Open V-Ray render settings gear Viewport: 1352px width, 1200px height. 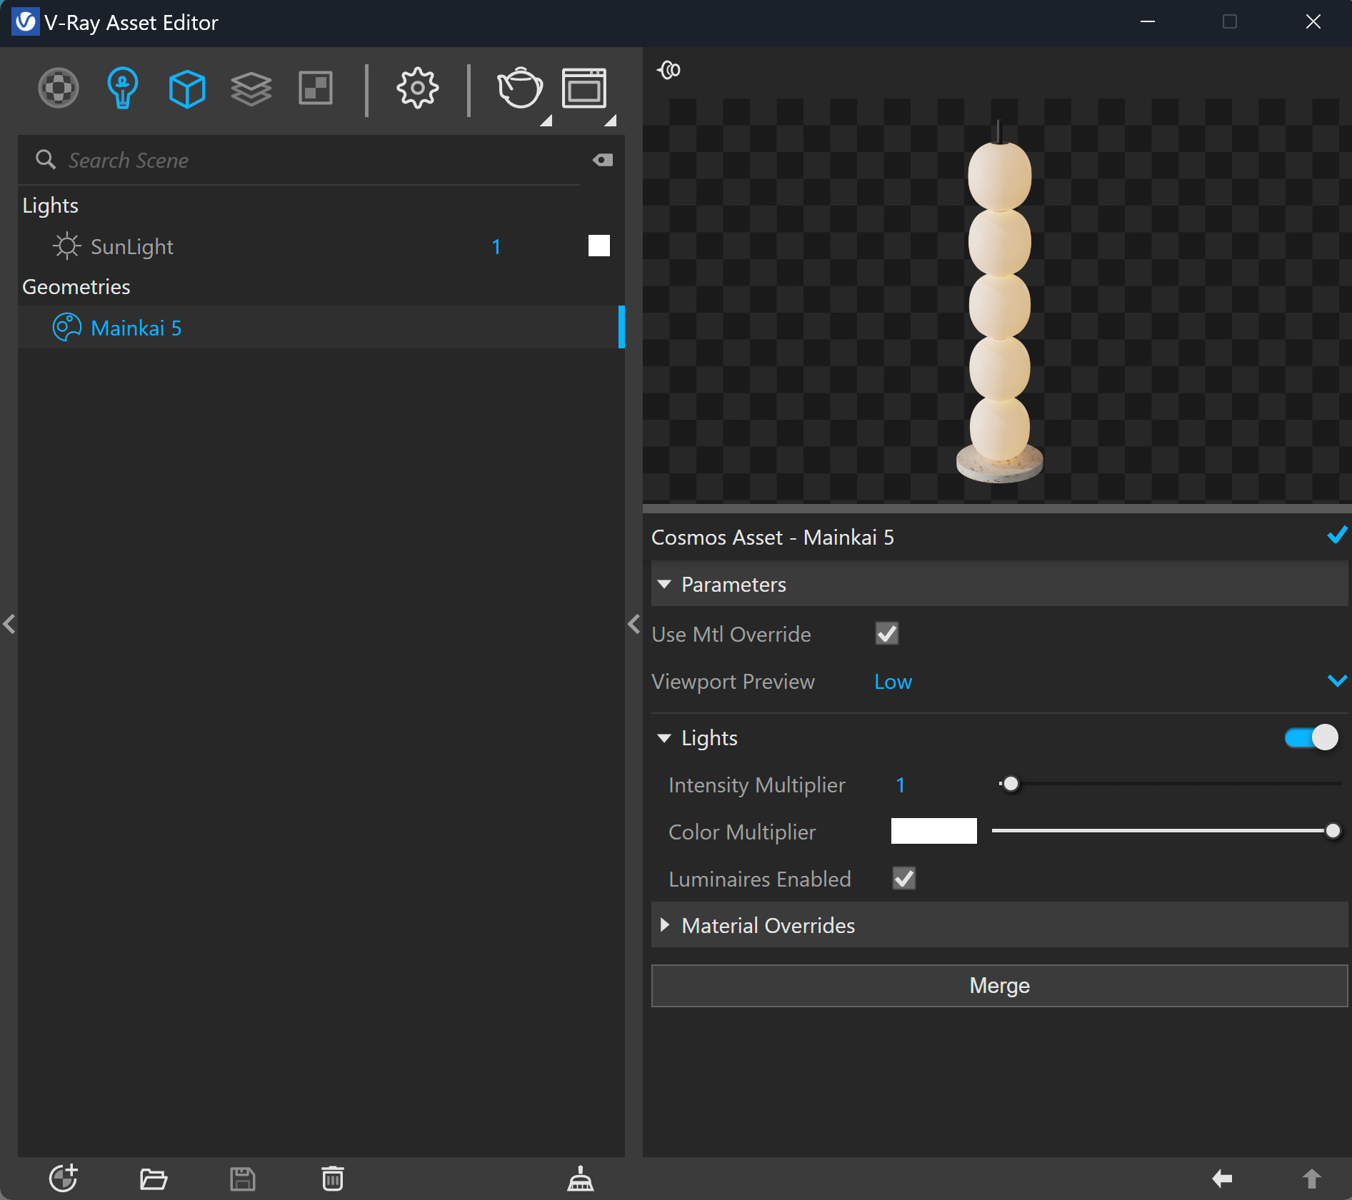(x=417, y=89)
